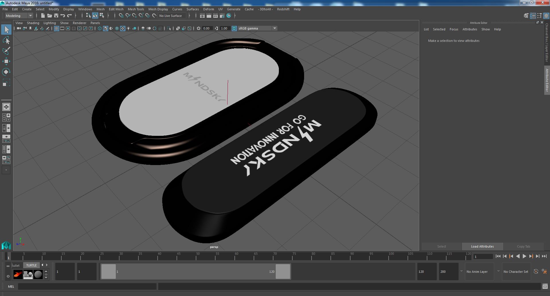Expand layout options arrow at toolbox bottom

click(x=6, y=170)
